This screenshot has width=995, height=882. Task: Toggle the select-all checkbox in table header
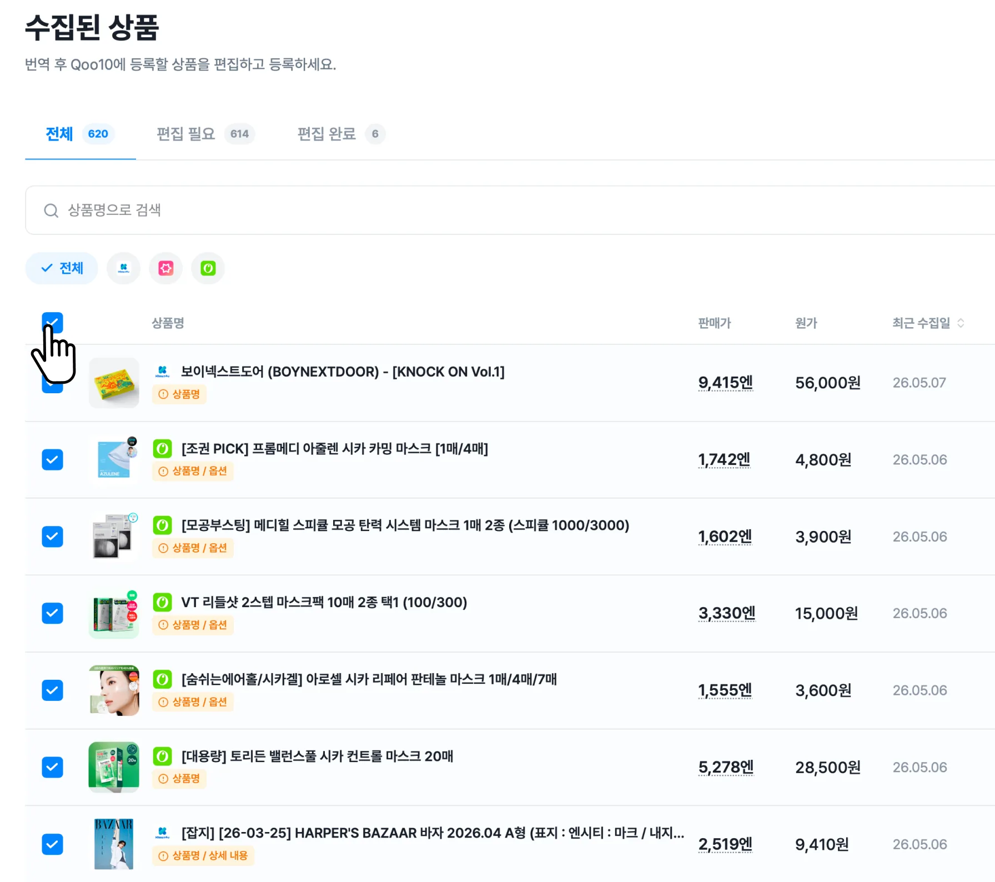click(53, 323)
